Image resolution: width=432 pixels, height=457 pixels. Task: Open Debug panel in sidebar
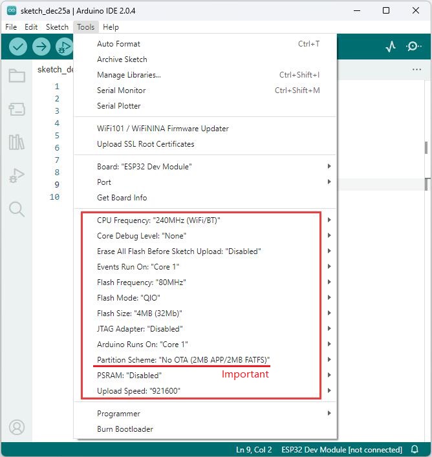coord(17,175)
